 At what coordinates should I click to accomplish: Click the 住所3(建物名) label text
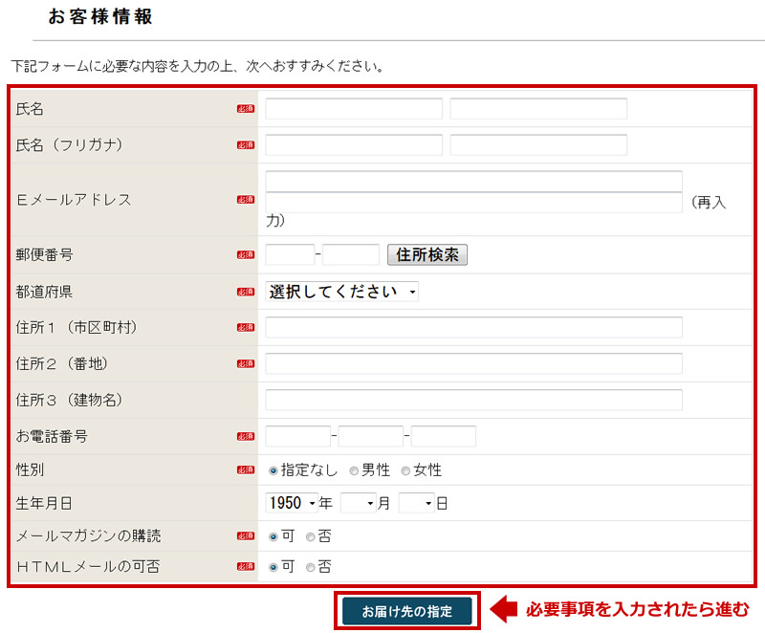click(x=69, y=400)
